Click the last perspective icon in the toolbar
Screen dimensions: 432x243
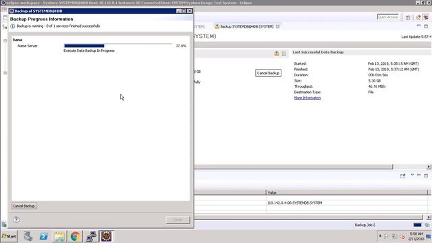pos(426,18)
